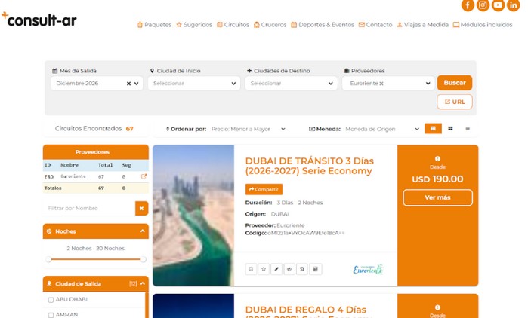Open the Ordenar por sort dropdown
The width and height of the screenshot is (528, 318).
249,129
